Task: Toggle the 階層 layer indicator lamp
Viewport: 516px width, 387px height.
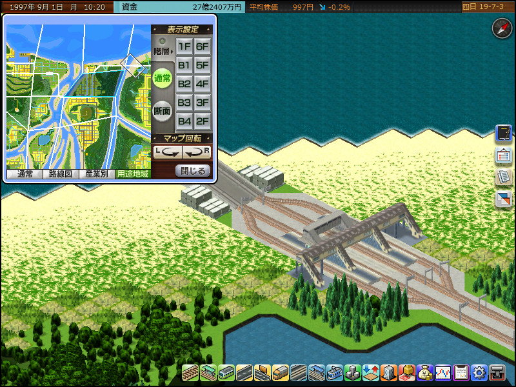Action: 162,41
